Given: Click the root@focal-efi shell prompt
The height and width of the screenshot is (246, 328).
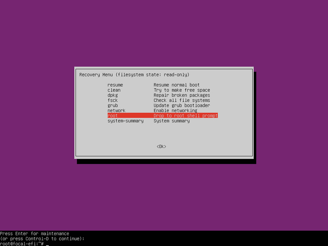Looking at the screenshot, I should click(22, 244).
